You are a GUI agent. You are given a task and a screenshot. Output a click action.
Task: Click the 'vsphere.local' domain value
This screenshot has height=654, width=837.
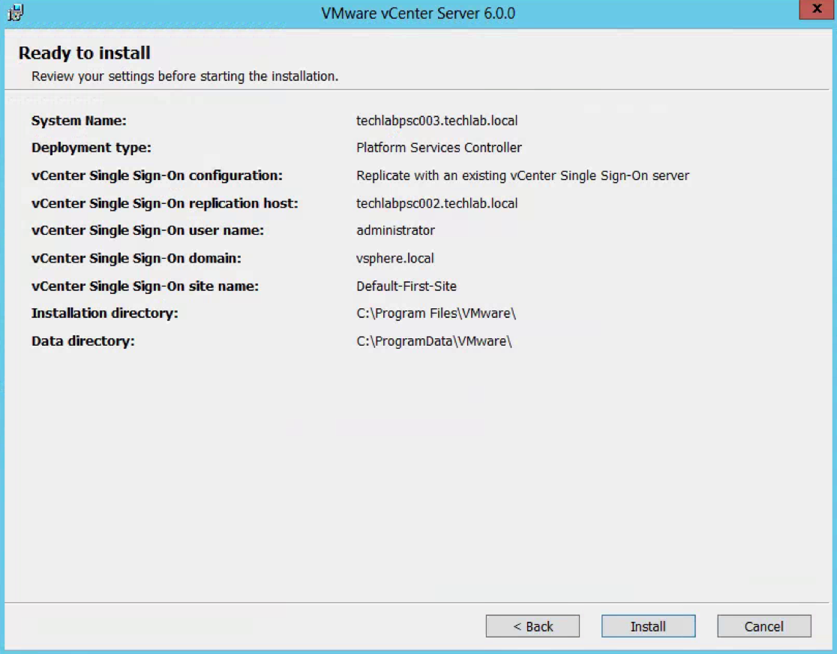(x=395, y=259)
